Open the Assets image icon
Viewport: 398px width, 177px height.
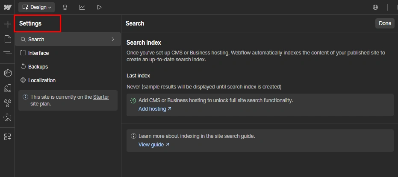(8, 117)
